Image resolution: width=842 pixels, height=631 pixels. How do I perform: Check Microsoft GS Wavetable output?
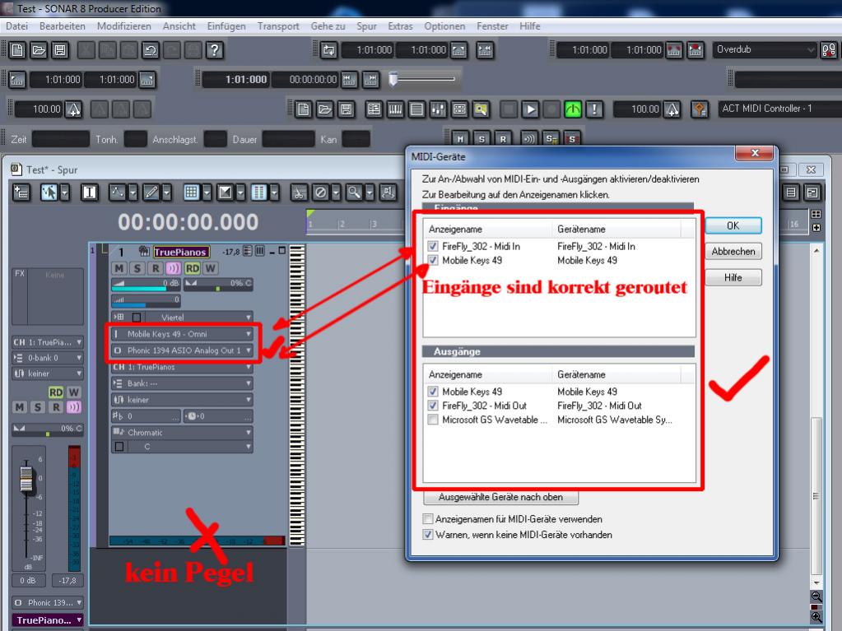pyautogui.click(x=433, y=420)
